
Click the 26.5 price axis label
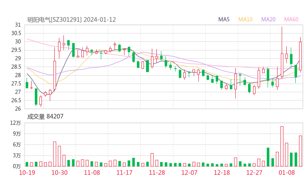tap(16, 101)
